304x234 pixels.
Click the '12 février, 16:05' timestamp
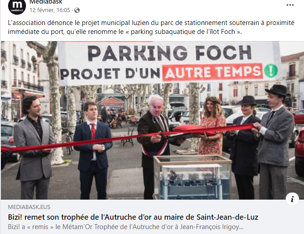tap(50, 10)
